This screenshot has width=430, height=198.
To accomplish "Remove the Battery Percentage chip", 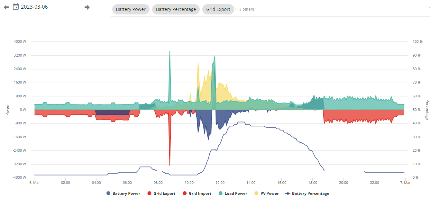I will 176,9.
